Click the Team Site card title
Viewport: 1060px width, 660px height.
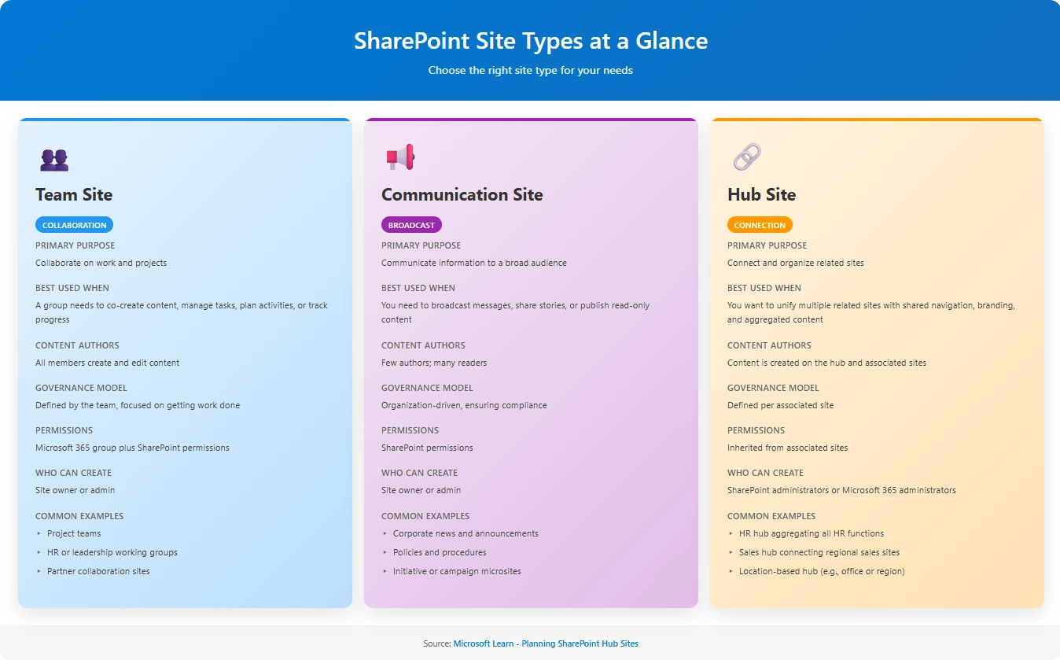(74, 194)
